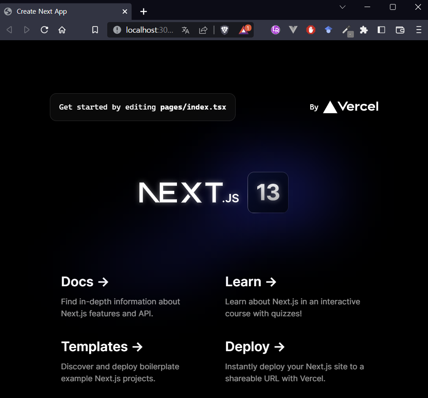Open the red stop-hand blocker extension

pos(311,30)
